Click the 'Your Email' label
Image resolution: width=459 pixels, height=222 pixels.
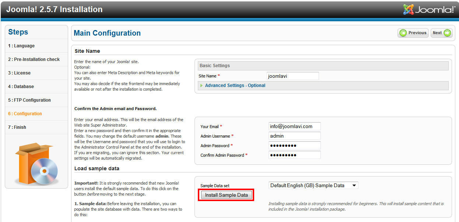[x=210, y=127]
